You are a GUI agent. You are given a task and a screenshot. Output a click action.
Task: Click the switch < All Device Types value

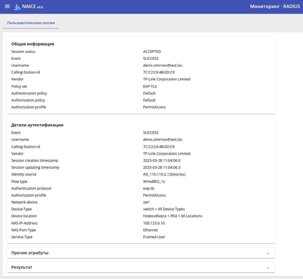coord(164,209)
